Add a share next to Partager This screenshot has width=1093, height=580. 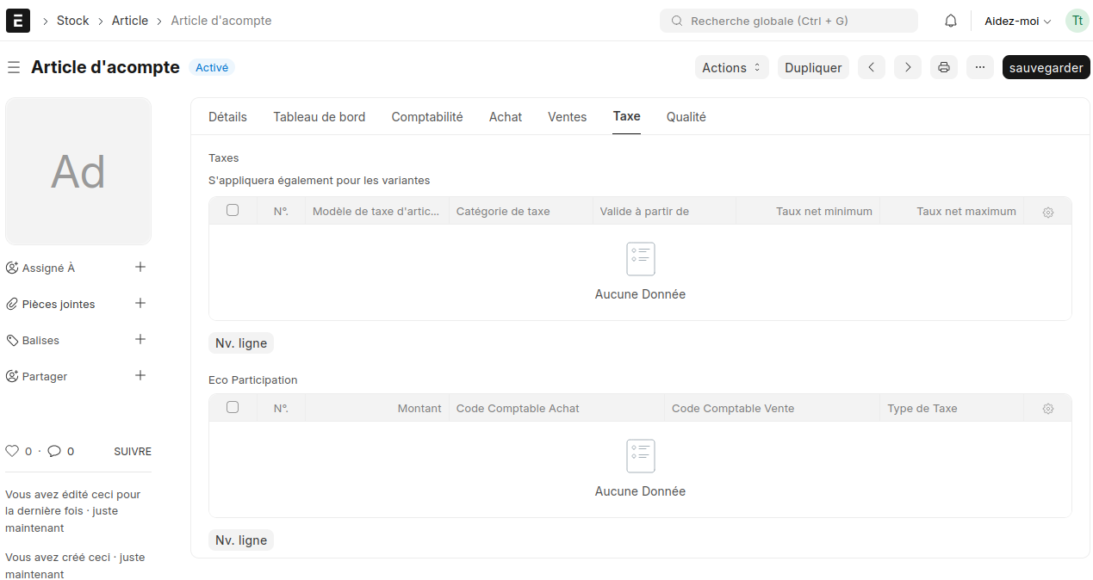click(x=140, y=376)
